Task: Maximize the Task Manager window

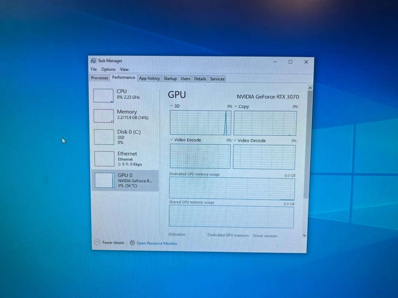Action: 290,62
